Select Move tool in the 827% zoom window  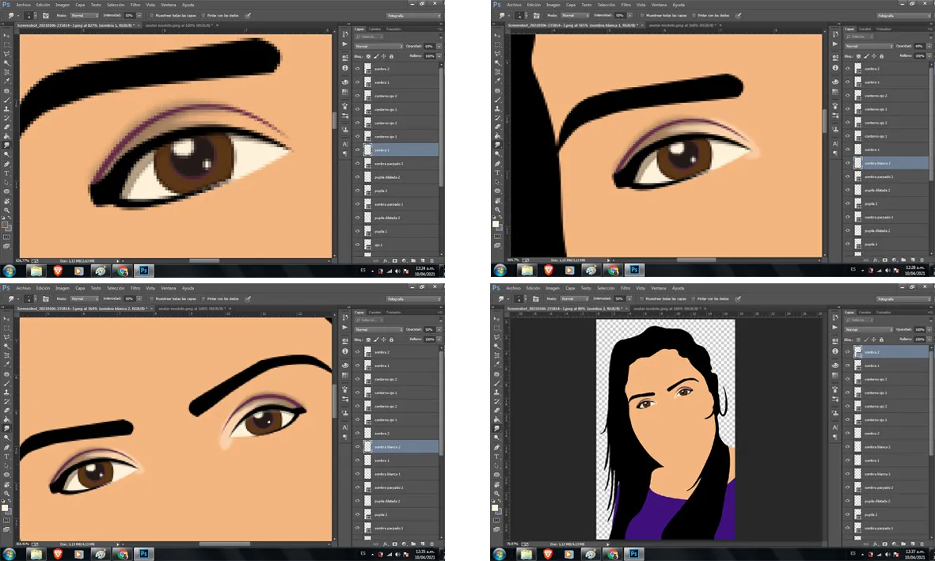coord(6,36)
